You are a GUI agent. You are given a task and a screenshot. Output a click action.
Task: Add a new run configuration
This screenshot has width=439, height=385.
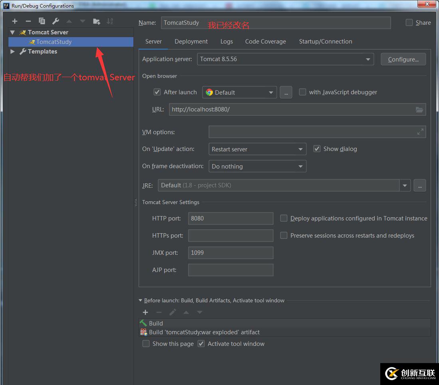tap(15, 21)
